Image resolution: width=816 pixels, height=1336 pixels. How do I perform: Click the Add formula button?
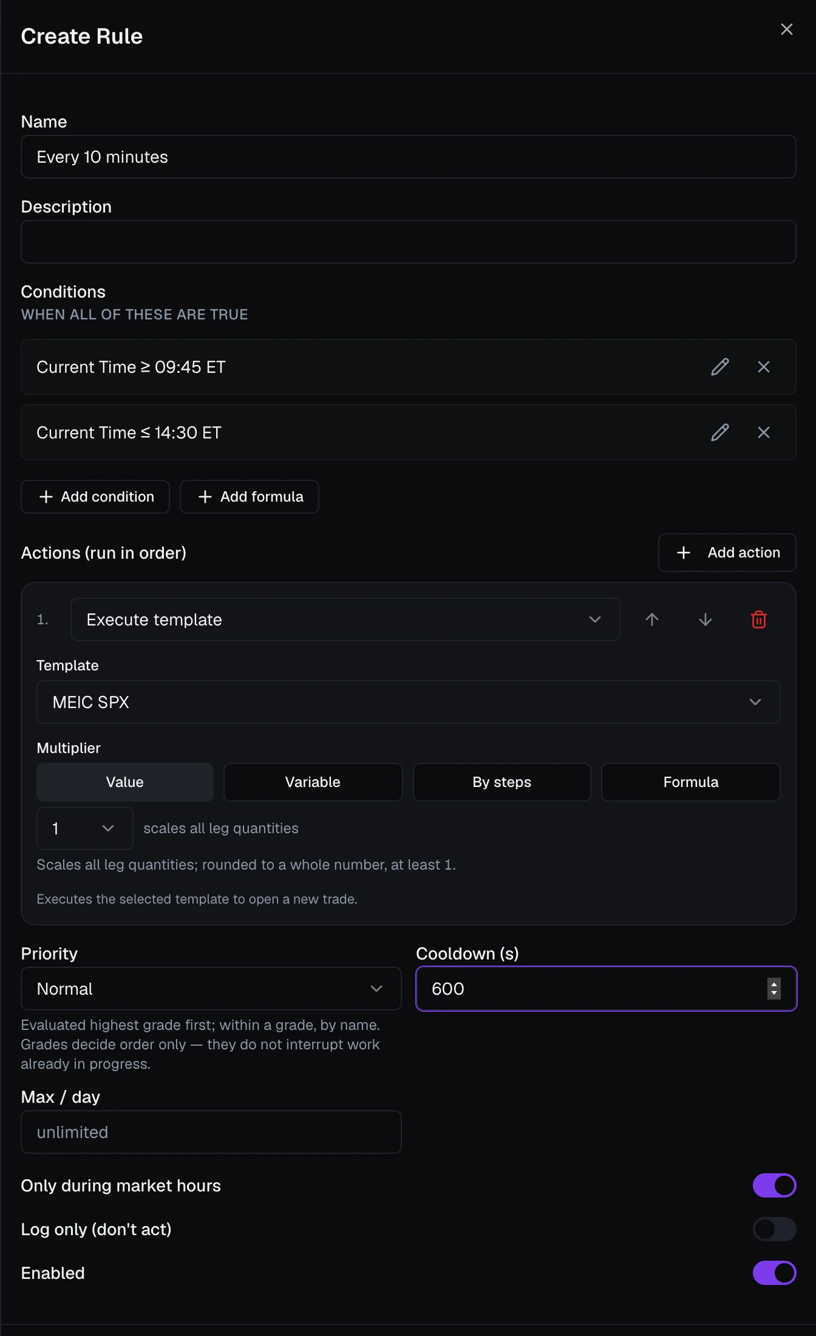[250, 497]
